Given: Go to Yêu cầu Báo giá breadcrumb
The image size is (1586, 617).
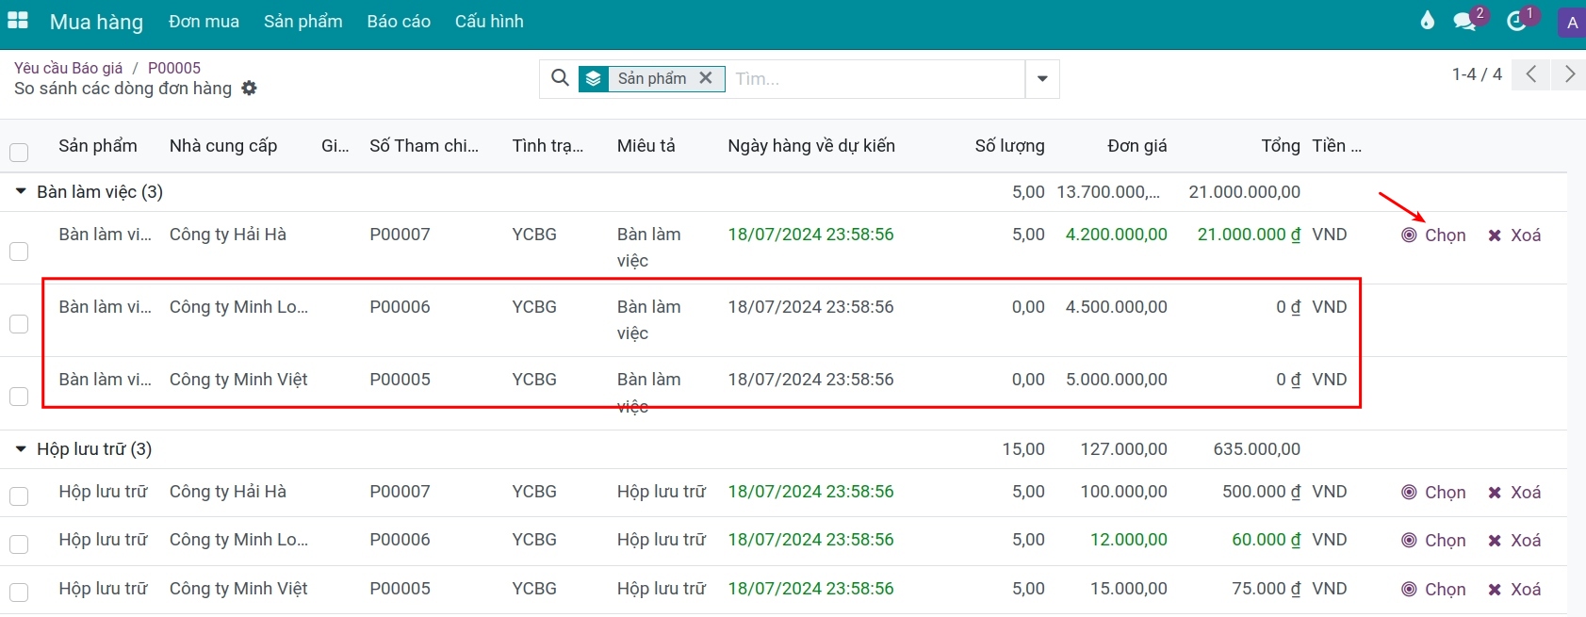Looking at the screenshot, I should click(68, 68).
